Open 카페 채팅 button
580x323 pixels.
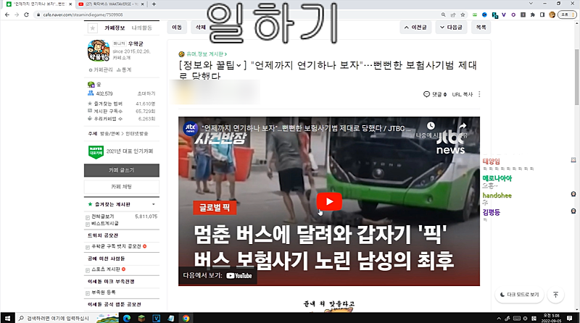click(x=122, y=187)
